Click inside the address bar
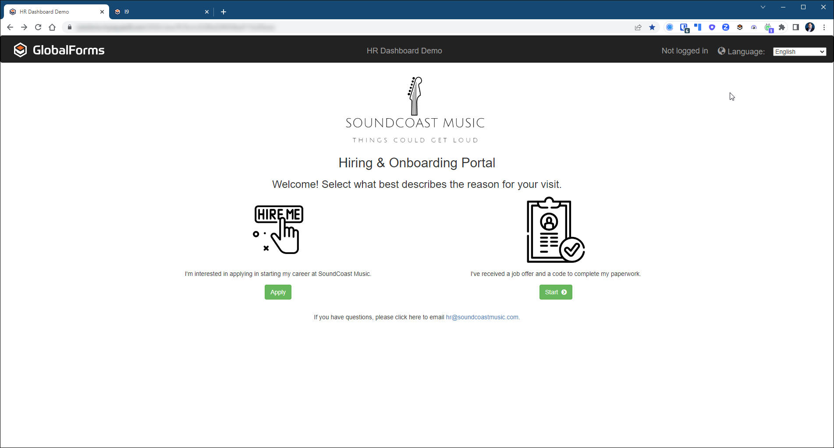The image size is (834, 448). [175, 27]
